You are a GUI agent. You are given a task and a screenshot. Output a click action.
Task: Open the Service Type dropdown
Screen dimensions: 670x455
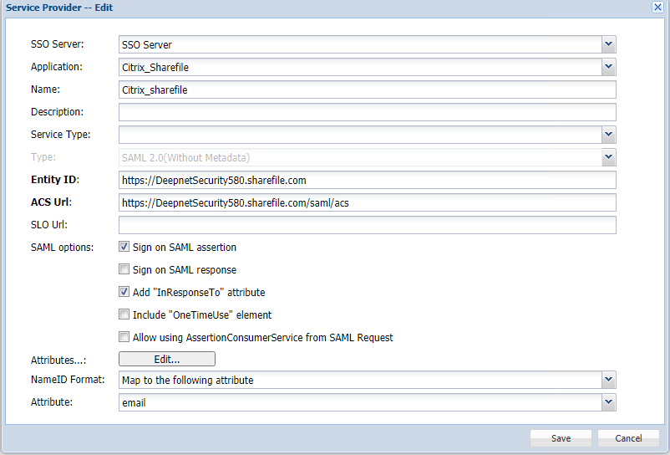tap(608, 135)
